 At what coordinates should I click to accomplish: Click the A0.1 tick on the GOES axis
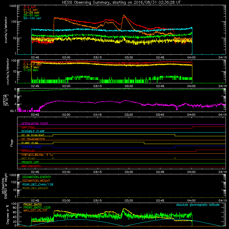pos(13,111)
